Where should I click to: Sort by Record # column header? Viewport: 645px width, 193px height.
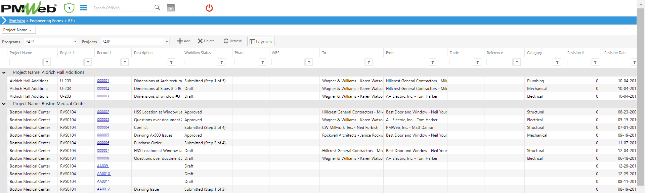pyautogui.click(x=104, y=53)
